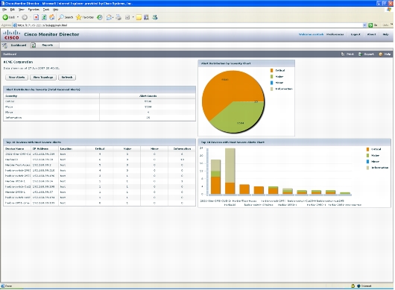Image resolution: width=395 pixels, height=290 pixels.
Task: Click the IE Edit page icon
Action: [x=127, y=17]
